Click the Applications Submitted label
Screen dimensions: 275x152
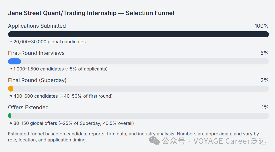point(37,26)
